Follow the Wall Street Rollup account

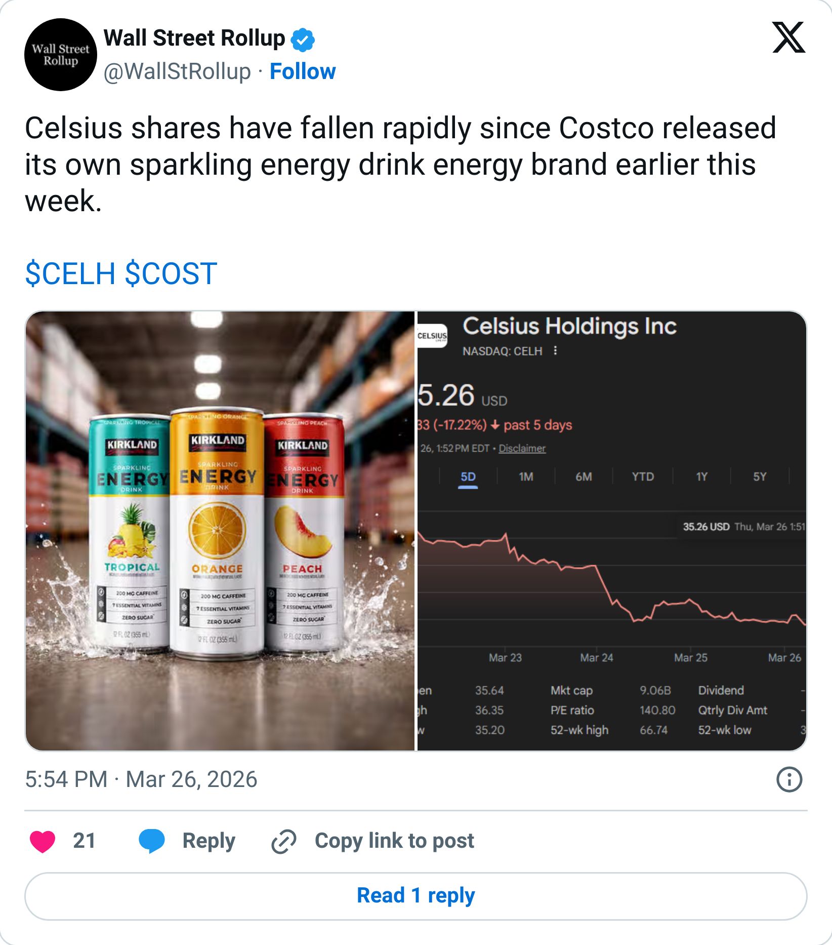tap(302, 72)
